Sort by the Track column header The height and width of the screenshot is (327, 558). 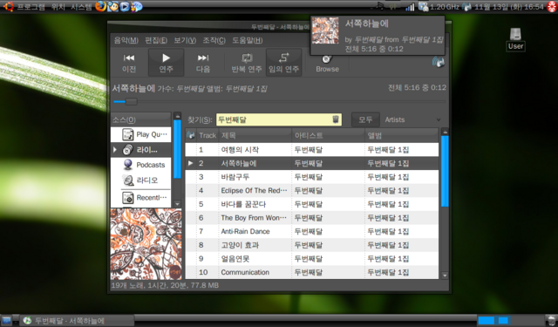(x=208, y=135)
